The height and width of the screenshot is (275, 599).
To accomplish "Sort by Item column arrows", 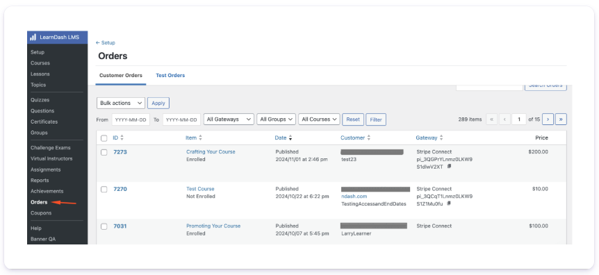I will coord(201,138).
